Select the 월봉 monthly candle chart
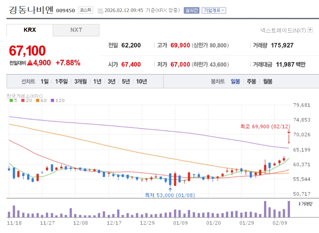The image size is (319, 233). [268, 81]
